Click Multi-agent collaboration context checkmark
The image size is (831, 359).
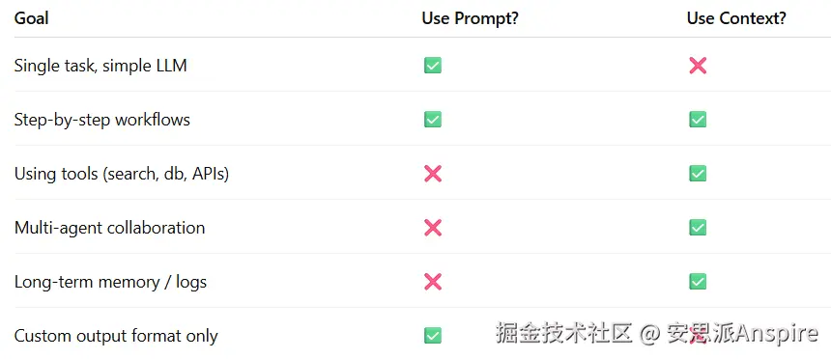698,228
